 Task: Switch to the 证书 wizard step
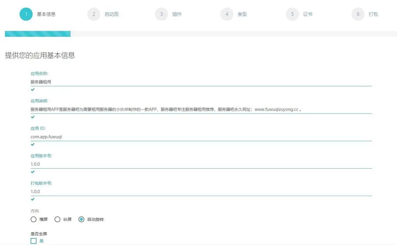pos(307,14)
